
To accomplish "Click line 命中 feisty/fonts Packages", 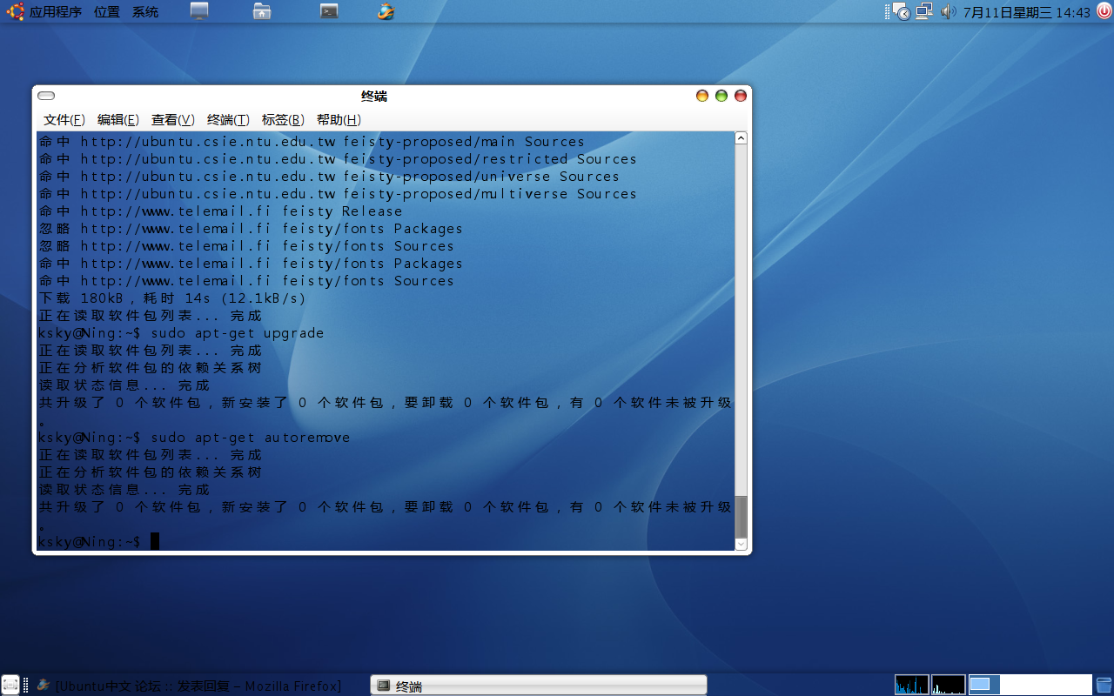I will coord(251,264).
